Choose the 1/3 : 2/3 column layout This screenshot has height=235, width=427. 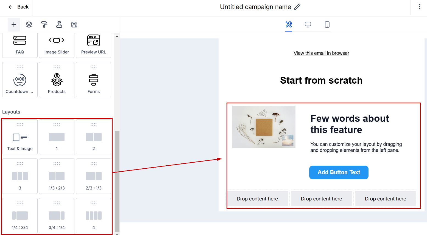coord(57,176)
